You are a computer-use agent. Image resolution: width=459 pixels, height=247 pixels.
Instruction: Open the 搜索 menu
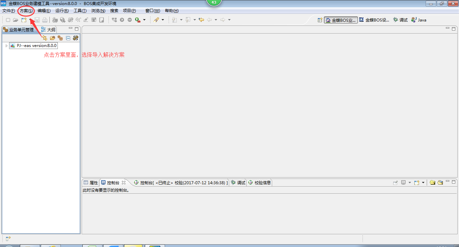pyautogui.click(x=114, y=11)
